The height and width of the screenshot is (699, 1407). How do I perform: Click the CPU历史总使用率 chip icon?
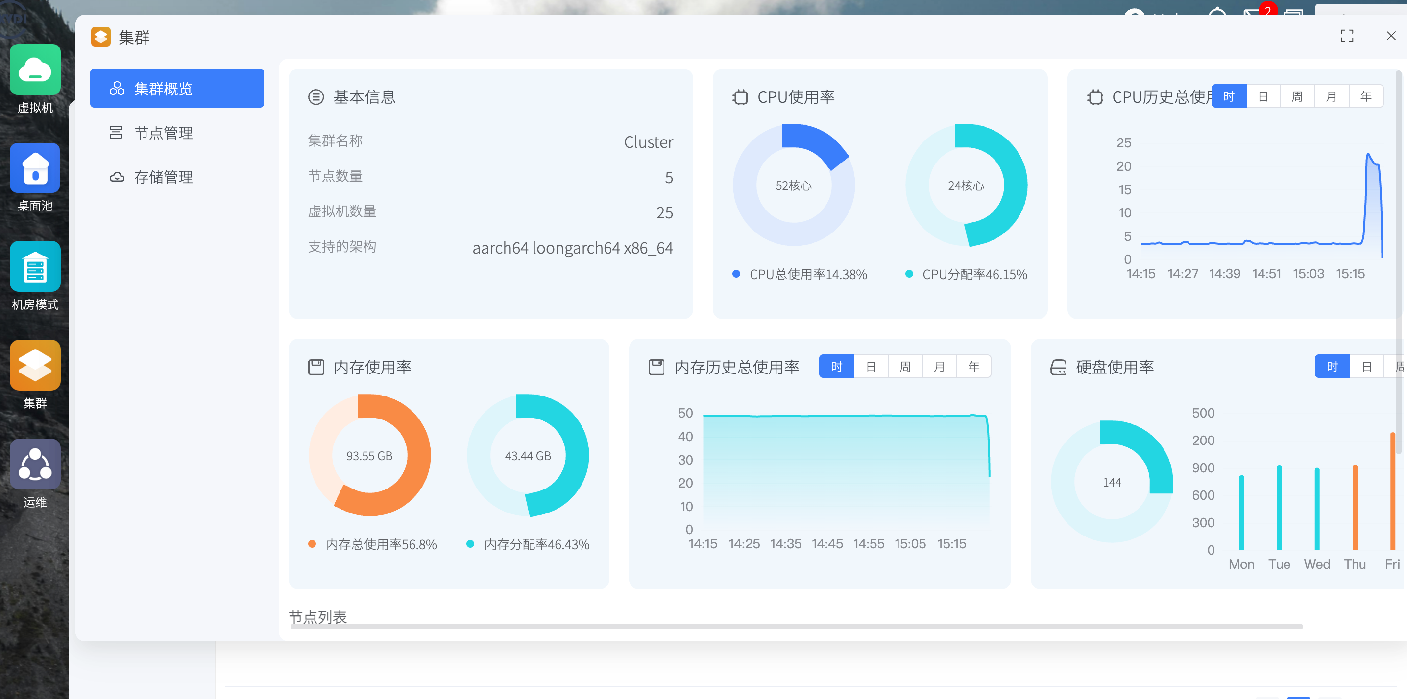coord(1095,97)
